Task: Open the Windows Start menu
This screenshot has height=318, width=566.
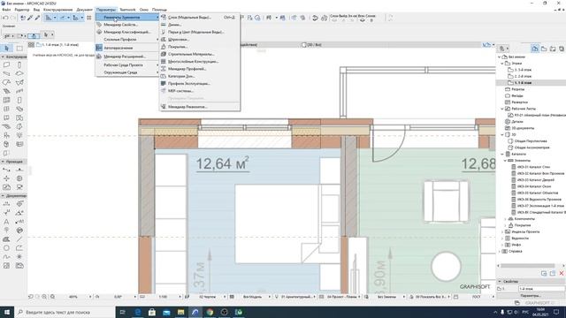Action: click(x=7, y=312)
